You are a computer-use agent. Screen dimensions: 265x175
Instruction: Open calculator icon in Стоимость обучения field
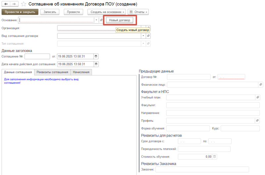point(214,157)
